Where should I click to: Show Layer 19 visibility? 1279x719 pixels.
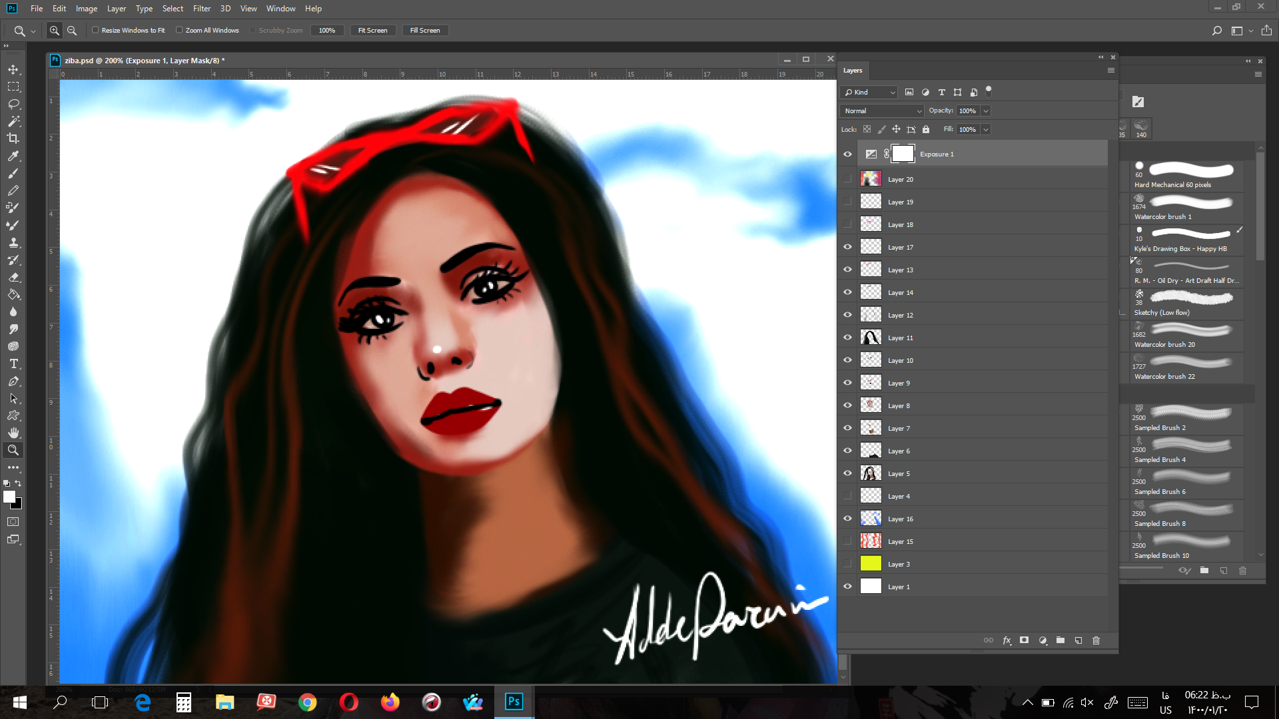click(847, 201)
